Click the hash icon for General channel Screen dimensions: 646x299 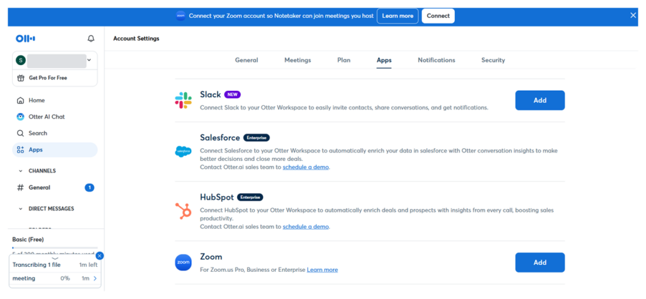(x=20, y=188)
